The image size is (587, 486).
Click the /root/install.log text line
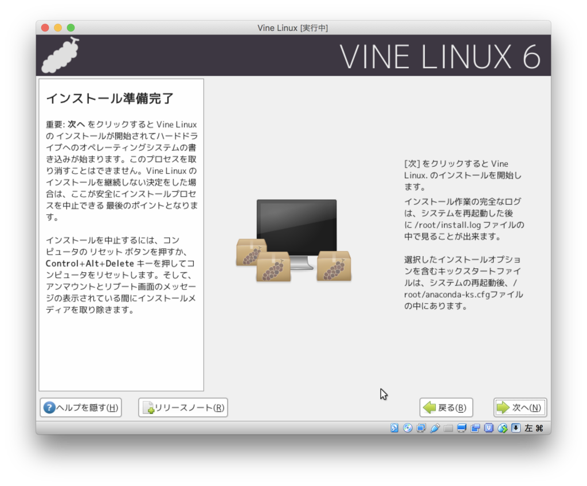click(x=464, y=225)
